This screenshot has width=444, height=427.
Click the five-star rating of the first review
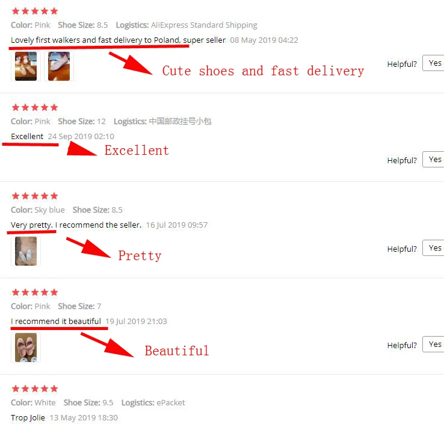[x=35, y=11]
